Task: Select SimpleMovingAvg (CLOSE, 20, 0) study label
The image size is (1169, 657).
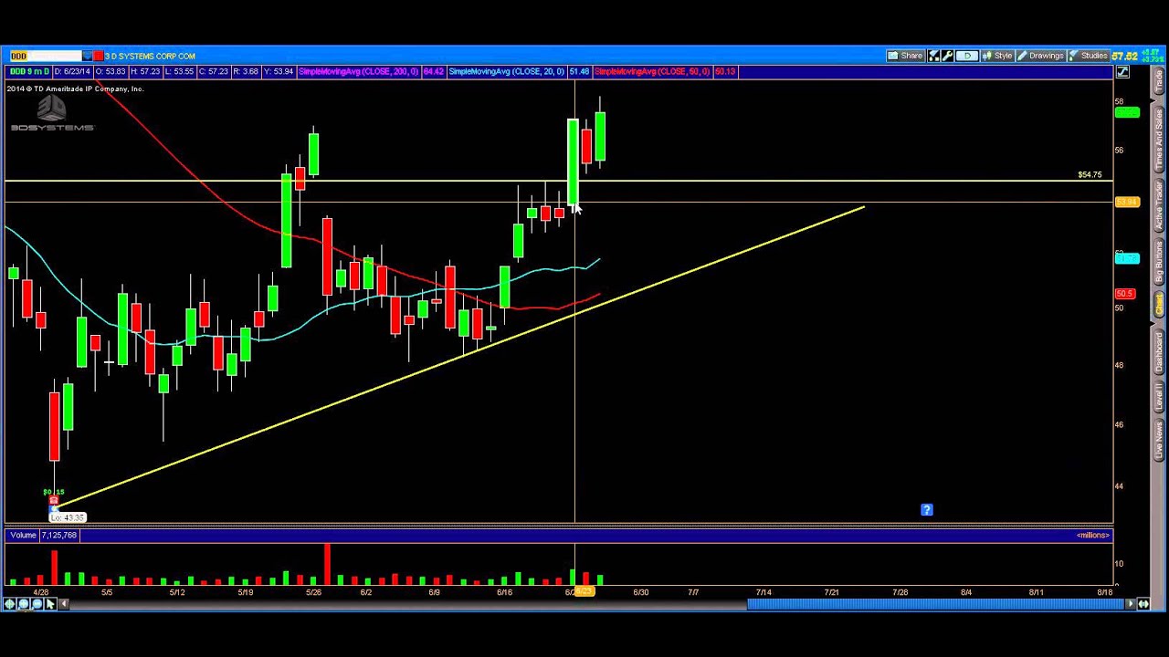Action: [506, 71]
